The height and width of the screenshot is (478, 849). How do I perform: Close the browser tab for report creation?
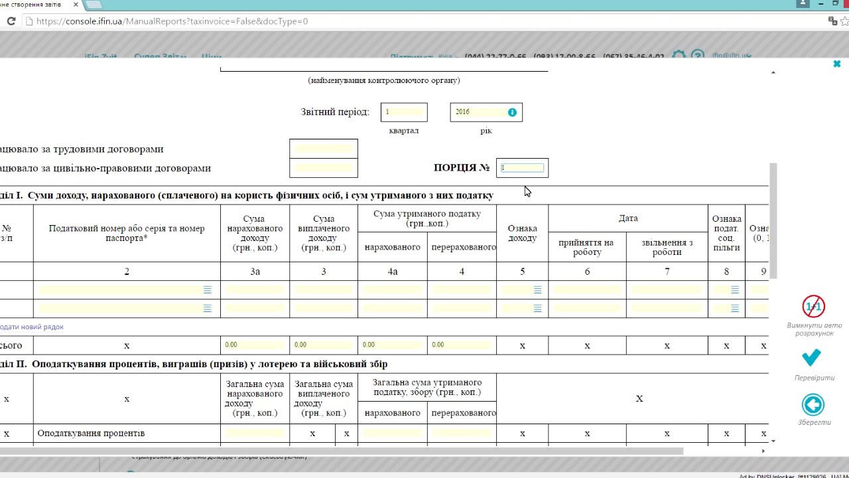coord(76,5)
